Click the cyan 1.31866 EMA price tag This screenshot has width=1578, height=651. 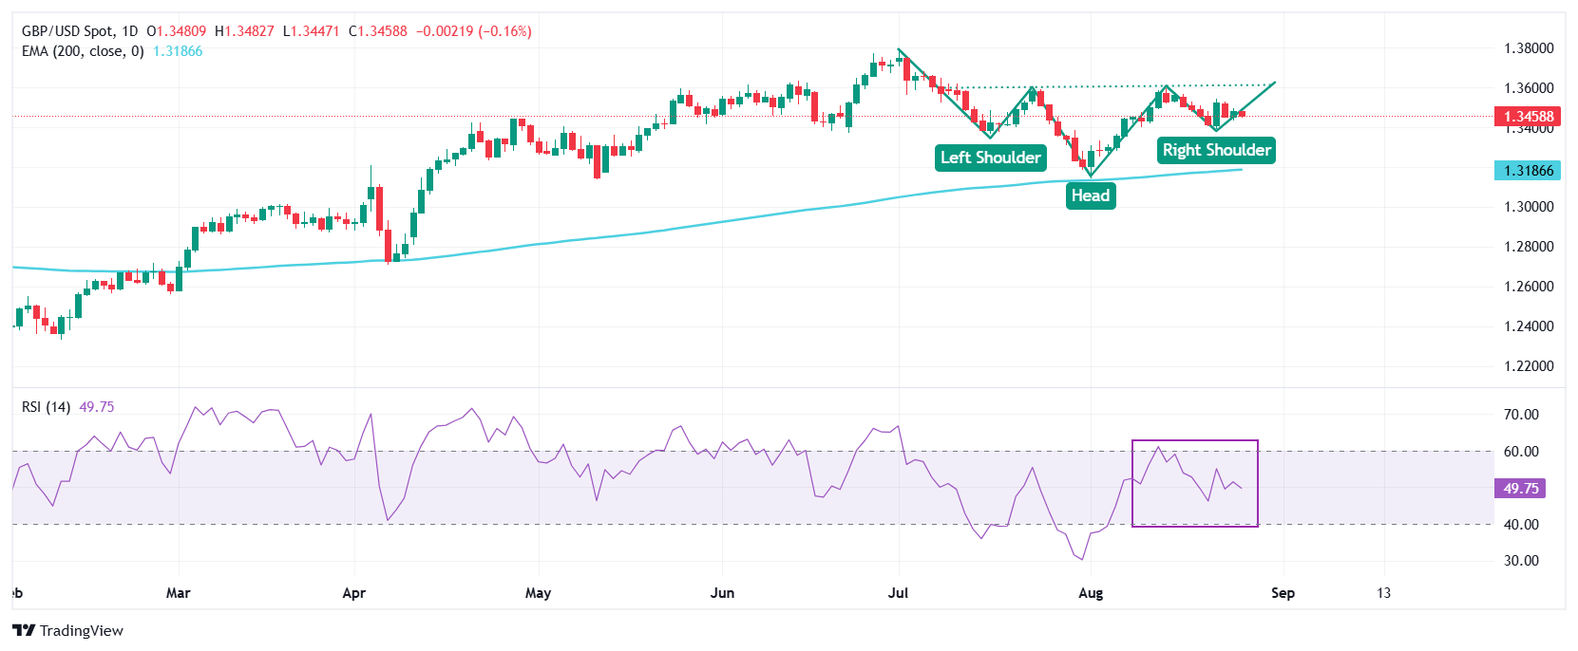(1529, 171)
